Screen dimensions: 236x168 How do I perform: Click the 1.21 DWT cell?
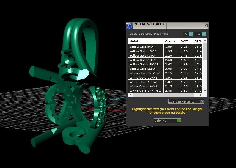pos(186,47)
